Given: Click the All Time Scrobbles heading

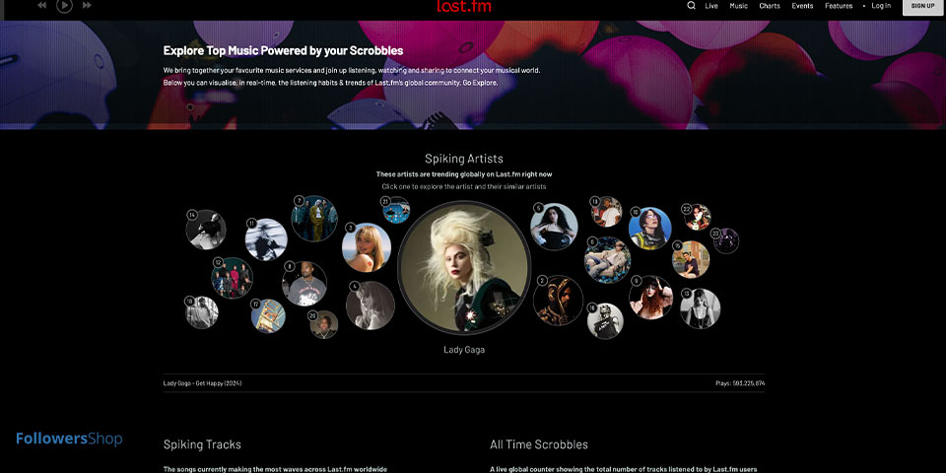Looking at the screenshot, I should [x=539, y=444].
